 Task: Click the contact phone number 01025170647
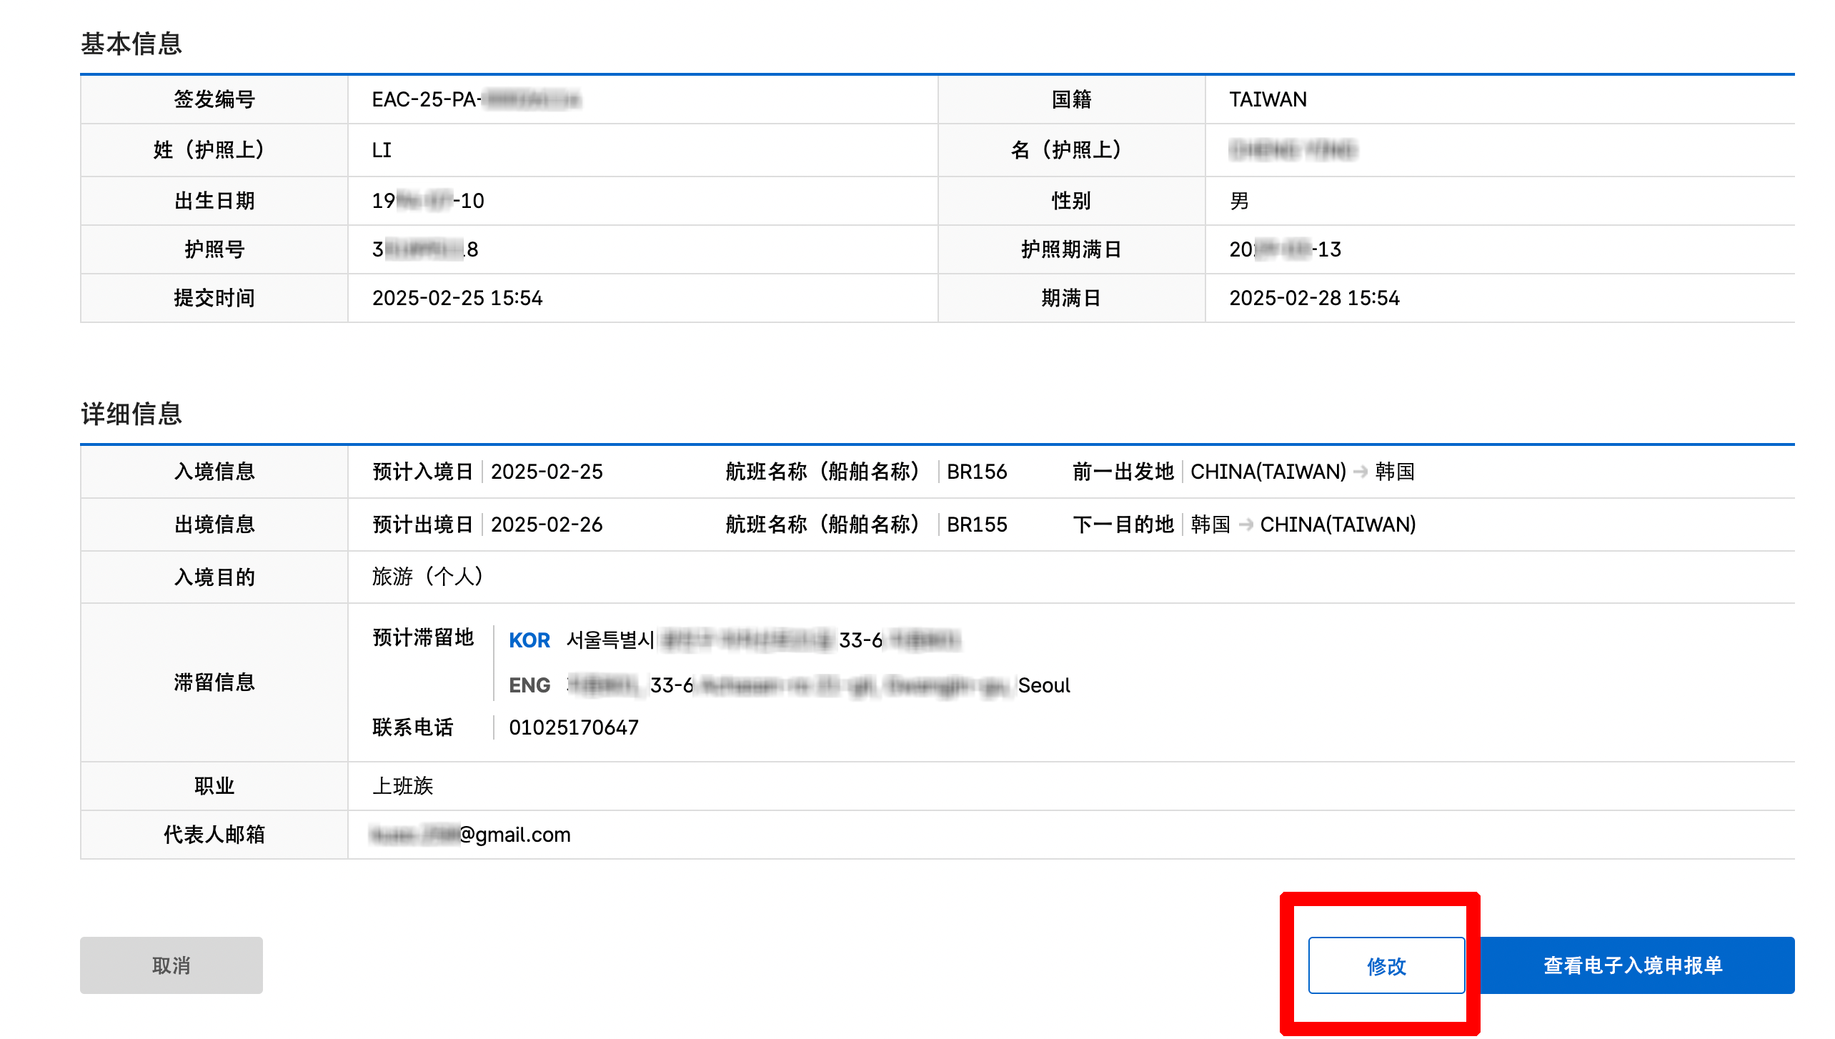[x=573, y=727]
